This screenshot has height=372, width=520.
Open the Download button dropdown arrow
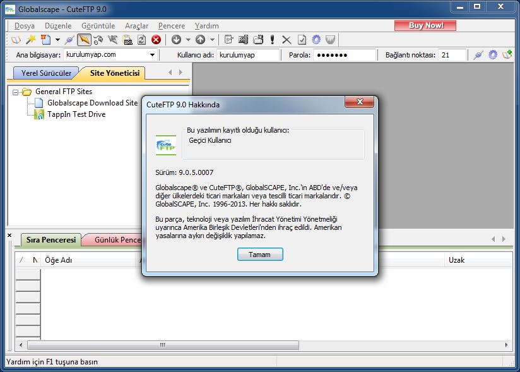188,40
